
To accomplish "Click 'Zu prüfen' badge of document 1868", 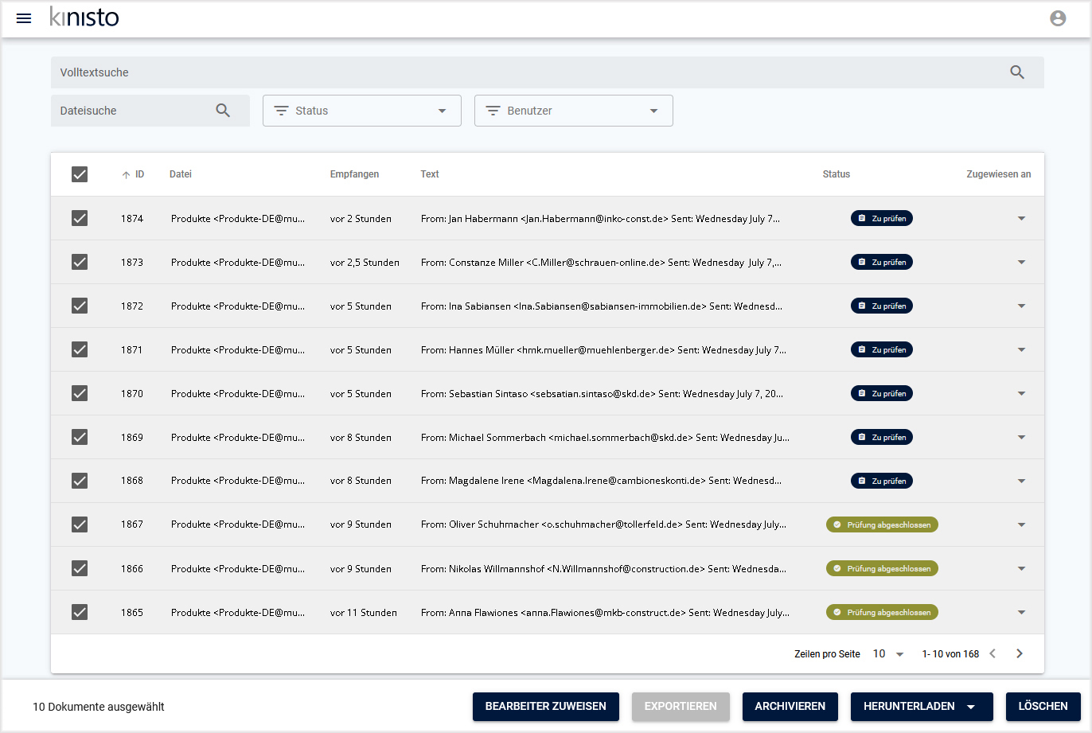I will 882,481.
